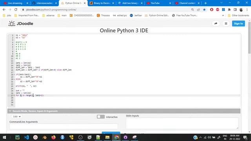This screenshot has height=141, width=251.
Task: Click the Sign In button
Action: tap(238, 23)
